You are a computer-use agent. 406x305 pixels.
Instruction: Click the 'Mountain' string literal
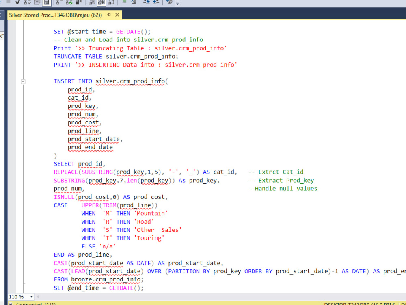(x=151, y=213)
